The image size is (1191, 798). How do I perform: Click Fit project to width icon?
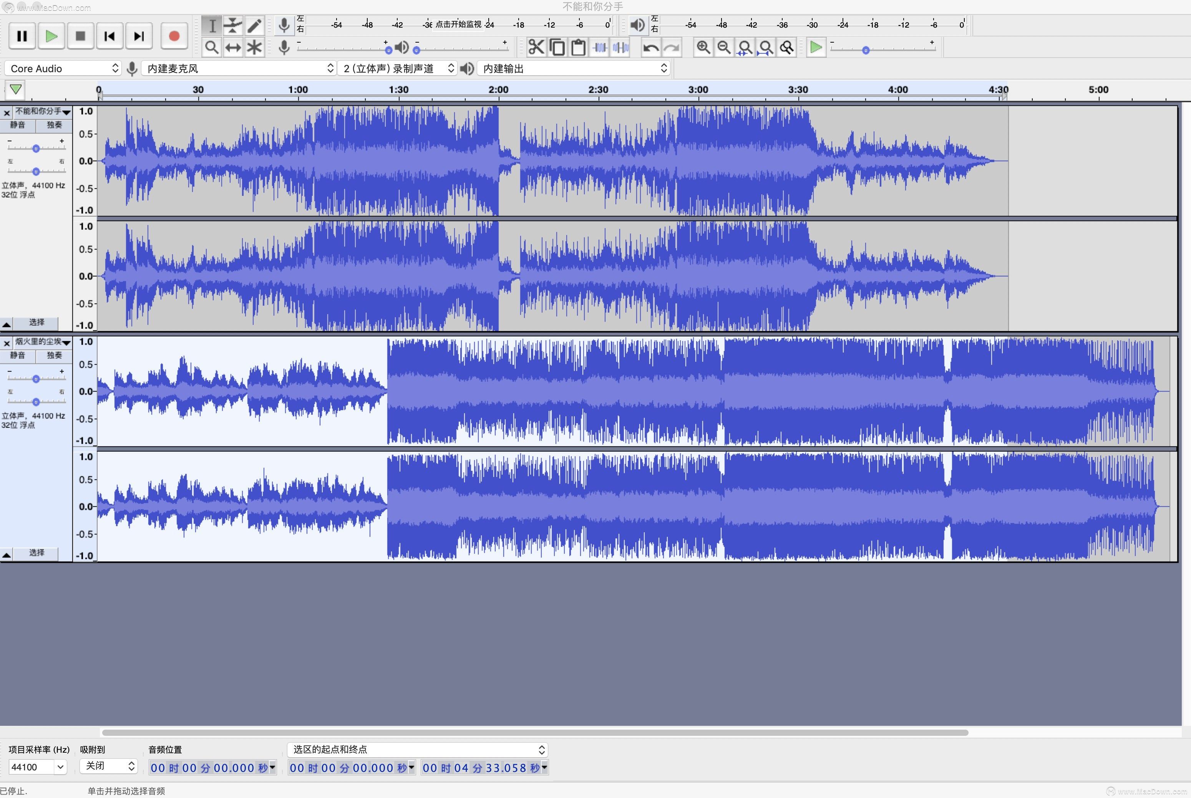(765, 47)
